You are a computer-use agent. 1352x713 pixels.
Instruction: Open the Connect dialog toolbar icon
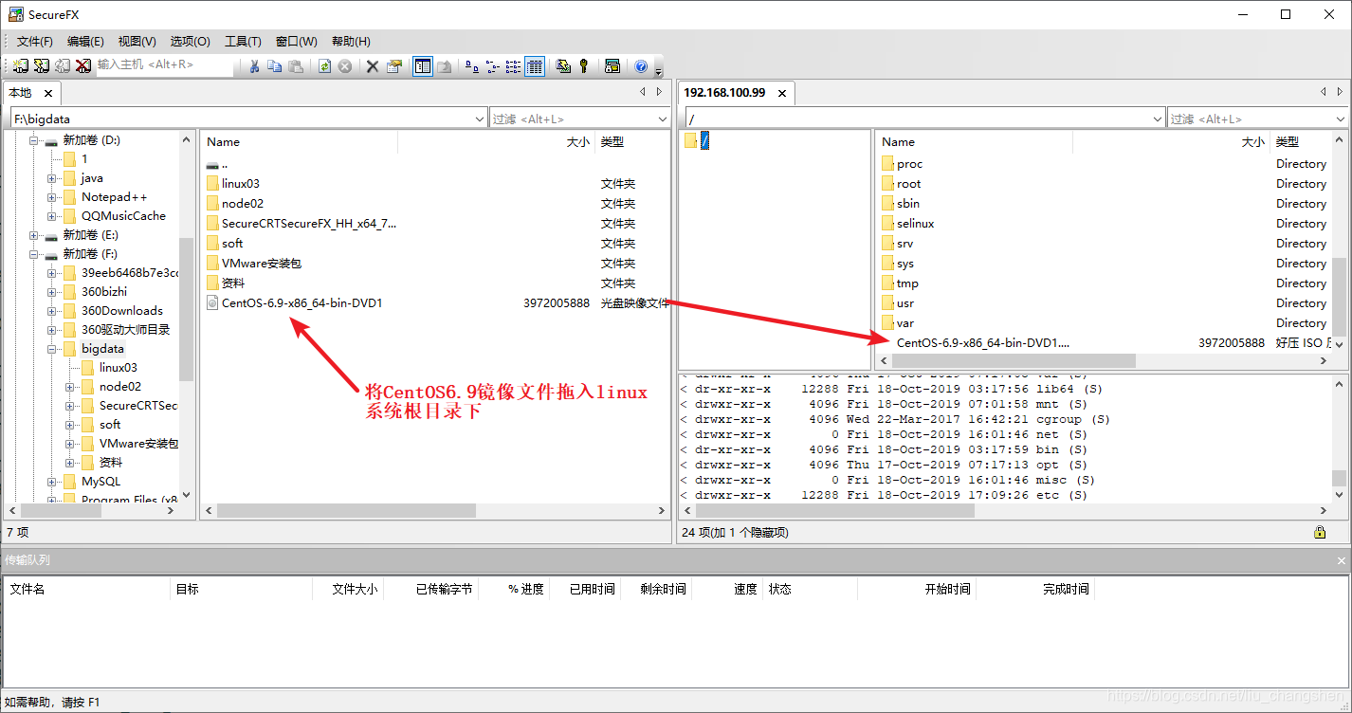[20, 65]
